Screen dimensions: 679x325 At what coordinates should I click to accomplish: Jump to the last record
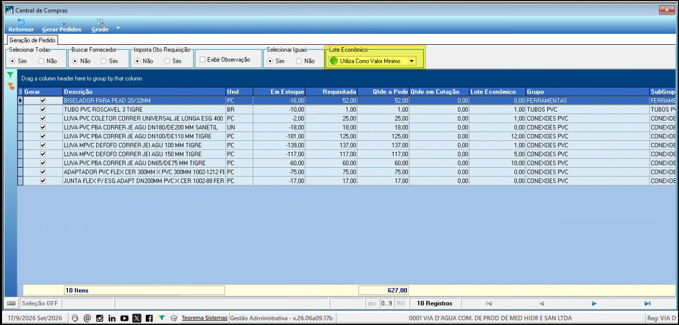tap(647, 303)
